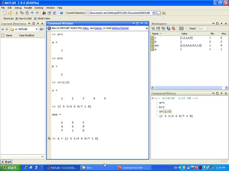Open selected variable Workspace icon

coord(158,28)
